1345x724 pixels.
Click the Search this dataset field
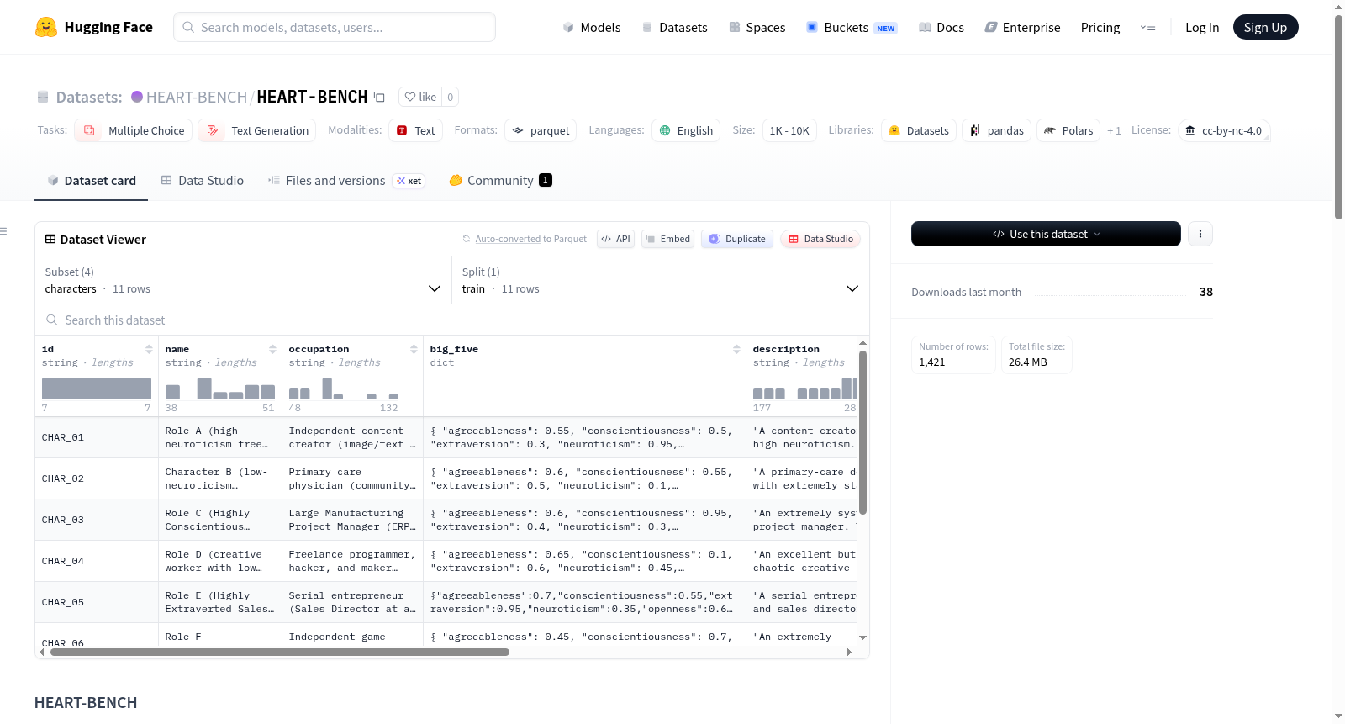point(452,320)
